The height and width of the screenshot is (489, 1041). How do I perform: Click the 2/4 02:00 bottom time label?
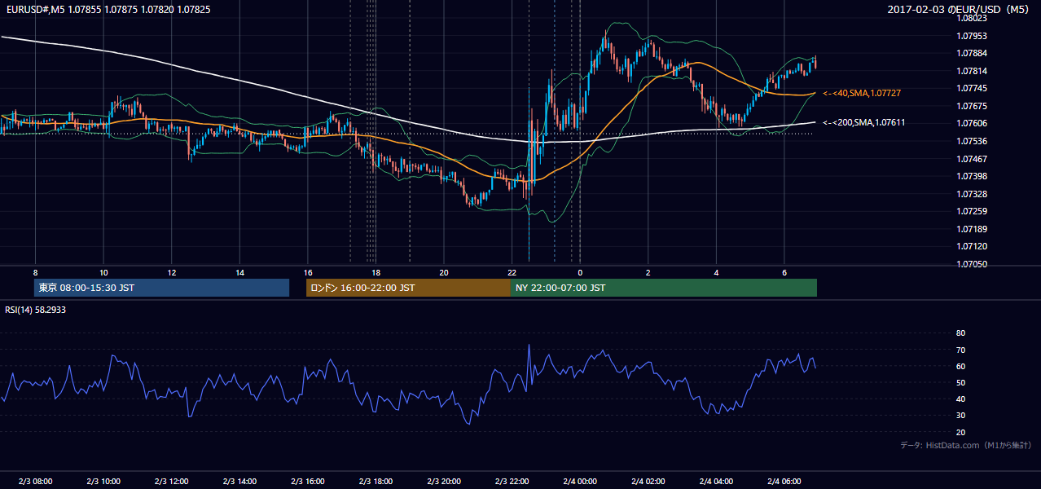click(648, 482)
